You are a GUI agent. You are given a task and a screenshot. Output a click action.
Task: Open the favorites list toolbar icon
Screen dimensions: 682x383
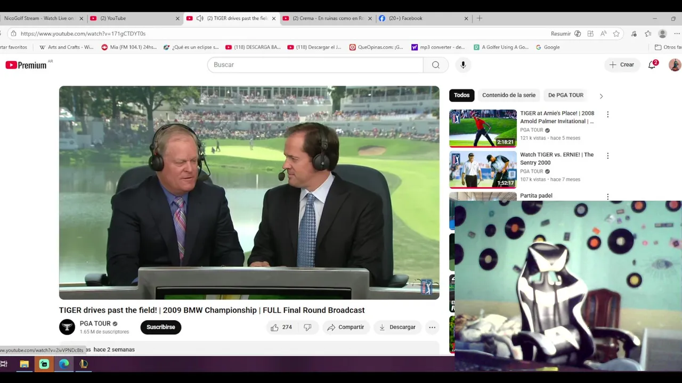tap(648, 34)
